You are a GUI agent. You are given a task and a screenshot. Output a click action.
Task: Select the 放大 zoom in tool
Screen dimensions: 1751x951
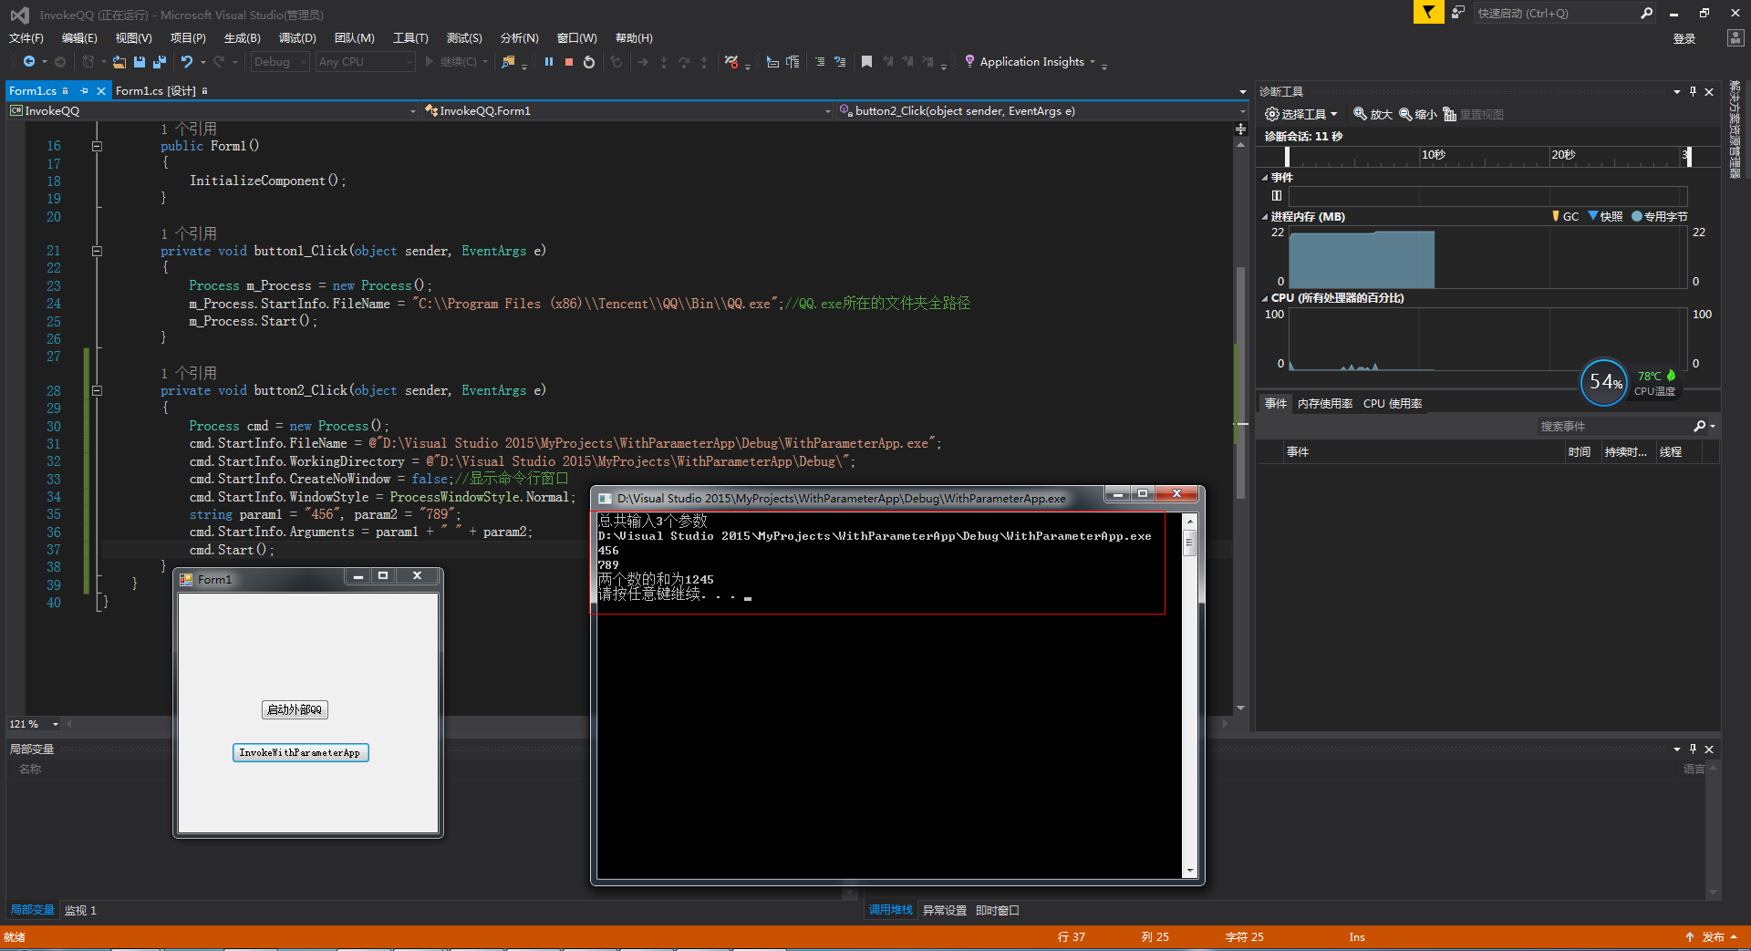[1373, 113]
